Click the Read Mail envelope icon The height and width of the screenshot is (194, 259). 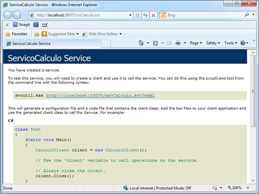169,43
